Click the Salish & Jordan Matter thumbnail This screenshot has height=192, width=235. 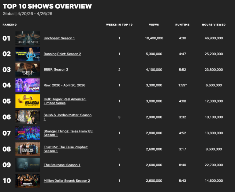28,117
